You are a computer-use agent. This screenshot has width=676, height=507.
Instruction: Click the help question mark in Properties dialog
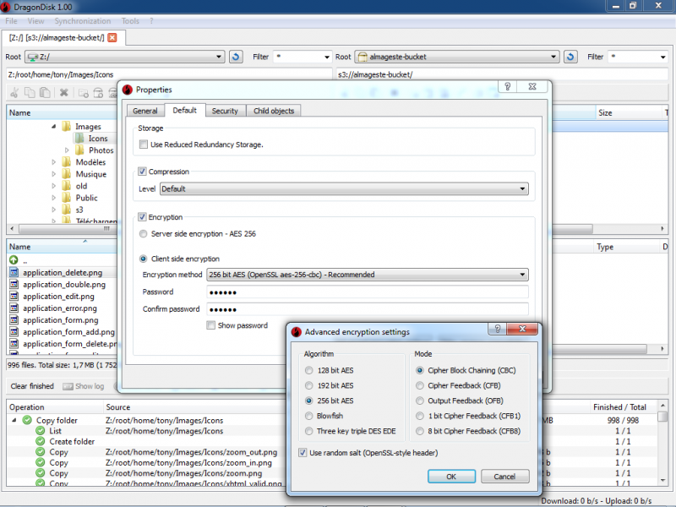[x=508, y=86]
